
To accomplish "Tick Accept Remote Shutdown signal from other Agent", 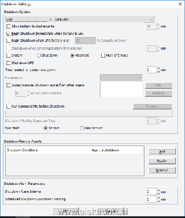I will tap(9, 85).
